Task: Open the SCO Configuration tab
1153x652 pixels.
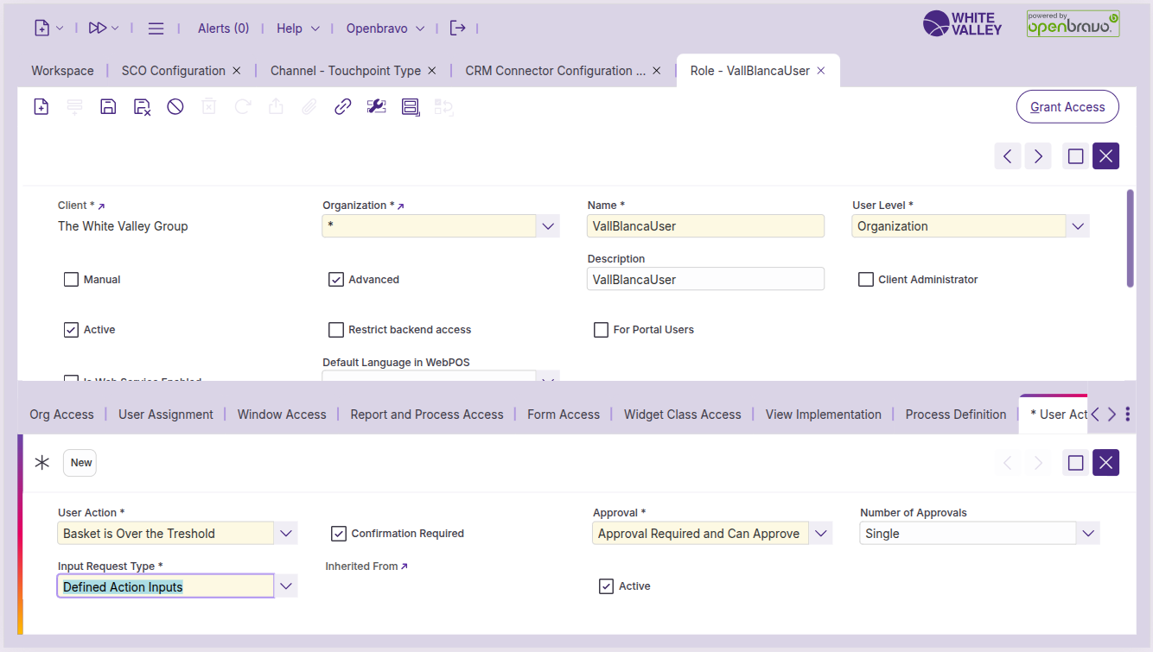Action: 173,71
